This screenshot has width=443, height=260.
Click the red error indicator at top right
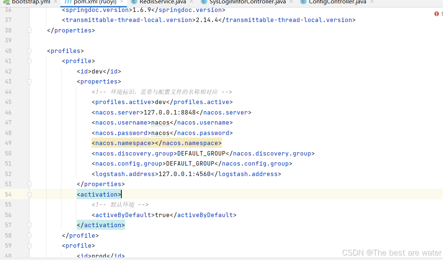pyautogui.click(x=436, y=13)
